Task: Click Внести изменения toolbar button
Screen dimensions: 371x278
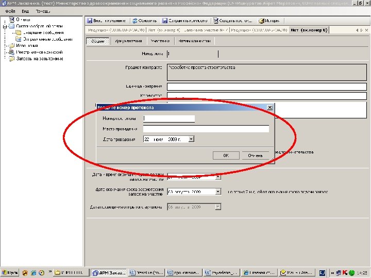Action: pos(107,21)
